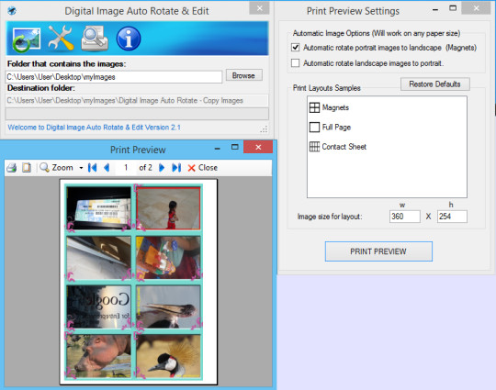Uncheck automatic rotate portrait to landscape
This screenshot has height=390, width=496.
(295, 48)
